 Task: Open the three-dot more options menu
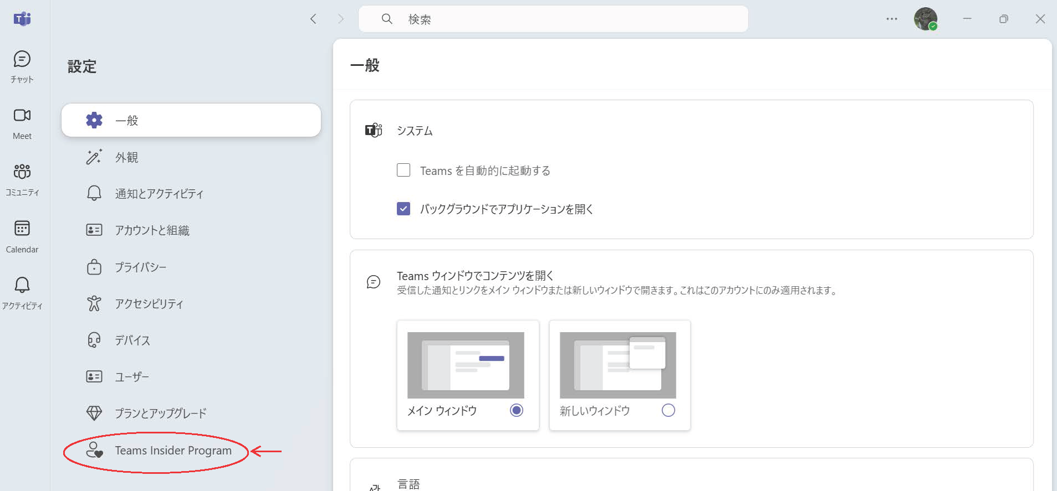click(891, 19)
